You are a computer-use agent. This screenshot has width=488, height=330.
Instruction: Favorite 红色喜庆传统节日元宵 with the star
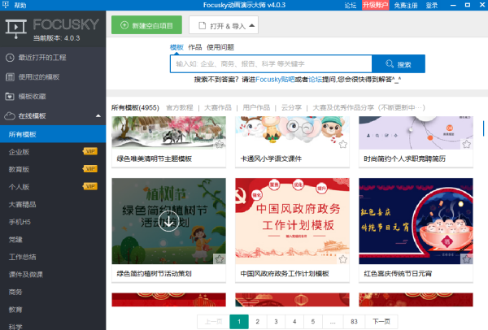coord(466,259)
